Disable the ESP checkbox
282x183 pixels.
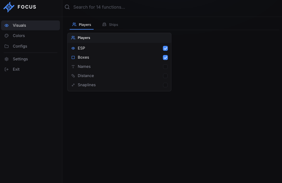coord(165,48)
